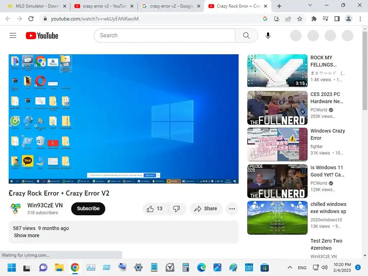This screenshot has height=276, width=368.
Task: Open a new browser tab
Action: (279, 6)
